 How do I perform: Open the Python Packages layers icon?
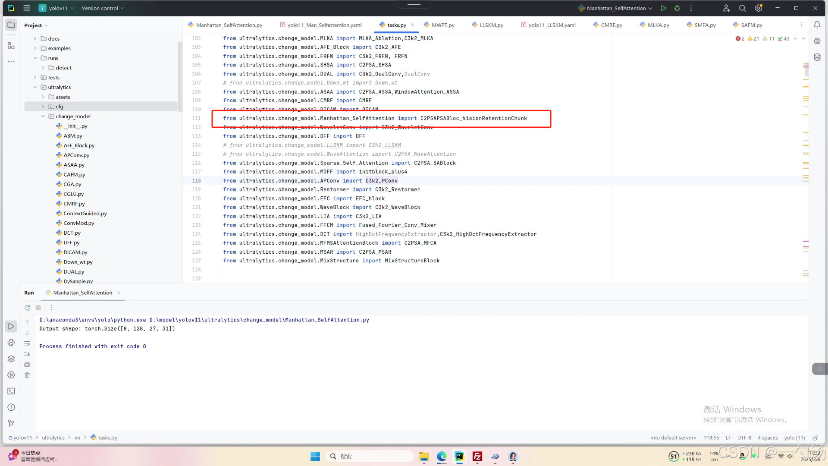[11, 359]
